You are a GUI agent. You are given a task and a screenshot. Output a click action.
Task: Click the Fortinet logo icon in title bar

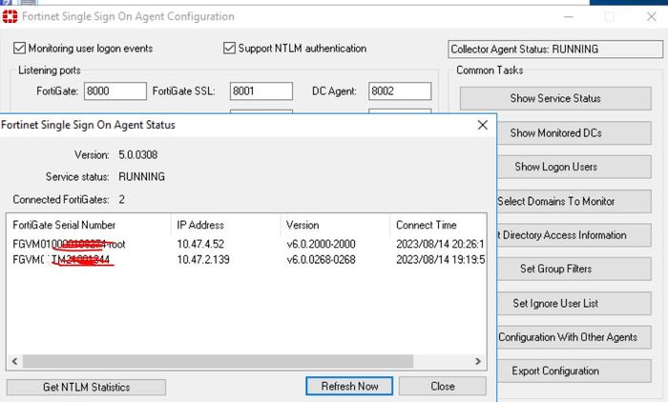pos(10,16)
